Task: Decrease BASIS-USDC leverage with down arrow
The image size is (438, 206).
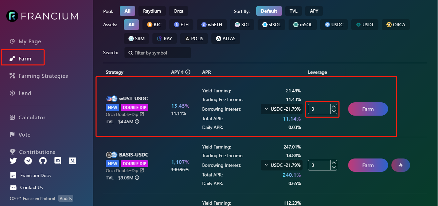Action: [x=334, y=167]
